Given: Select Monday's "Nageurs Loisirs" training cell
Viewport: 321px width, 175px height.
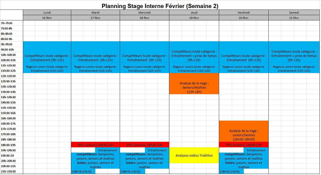Looking at the screenshot, I should pos(47,69).
